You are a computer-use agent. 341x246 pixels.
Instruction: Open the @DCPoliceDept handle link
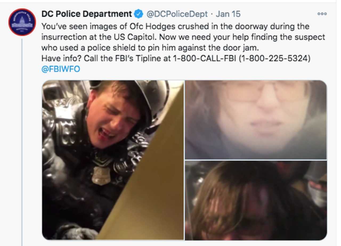coord(177,14)
